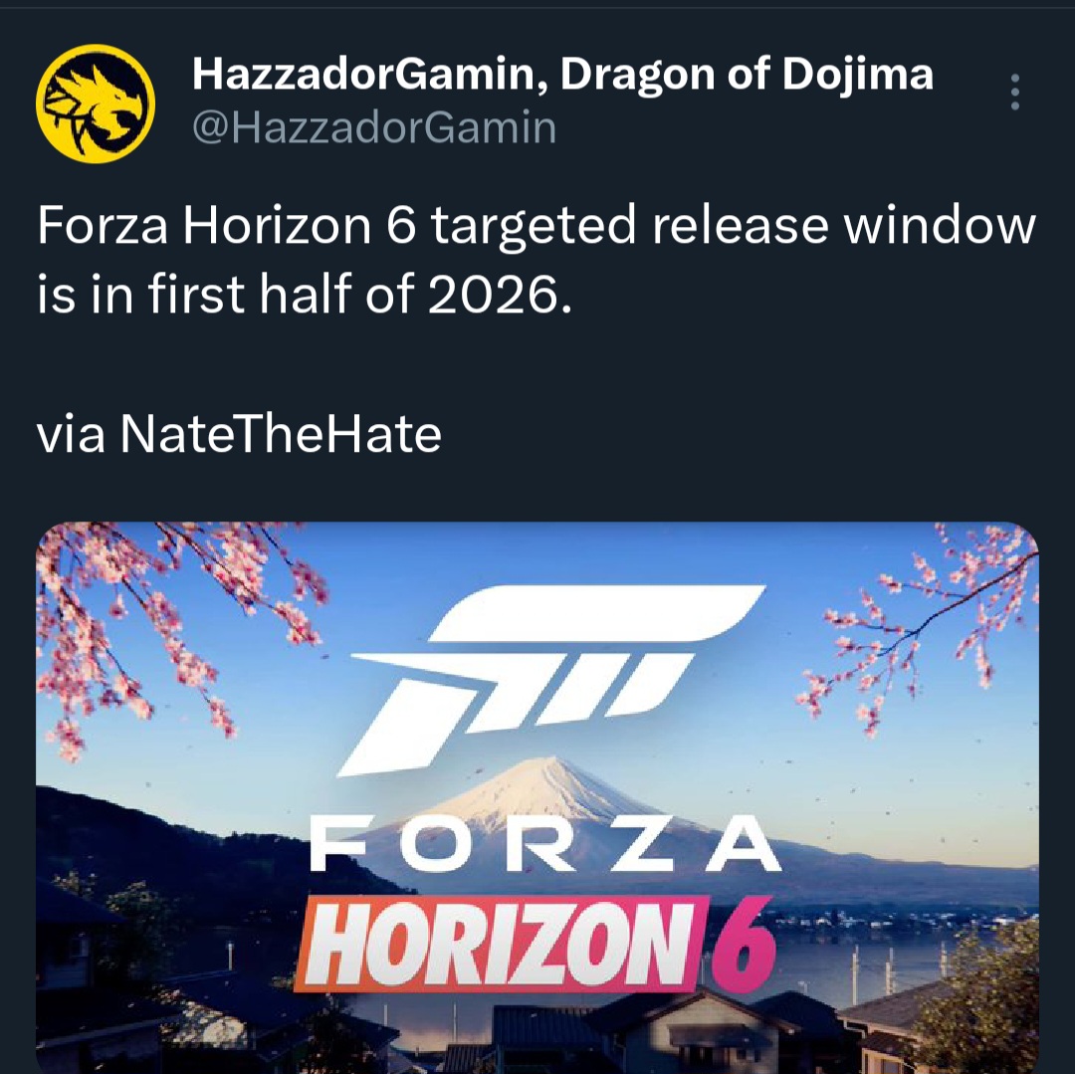Tap the yellow dragon profile avatar
The height and width of the screenshot is (1074, 1075).
(96, 104)
